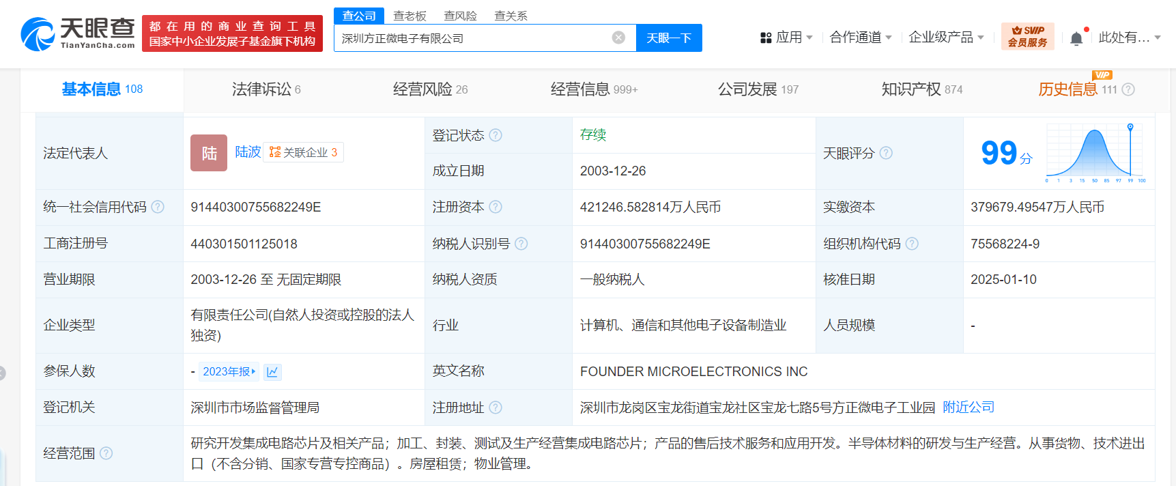Click help icon next to 注册地址
Screen dimensions: 1176x486
496,408
